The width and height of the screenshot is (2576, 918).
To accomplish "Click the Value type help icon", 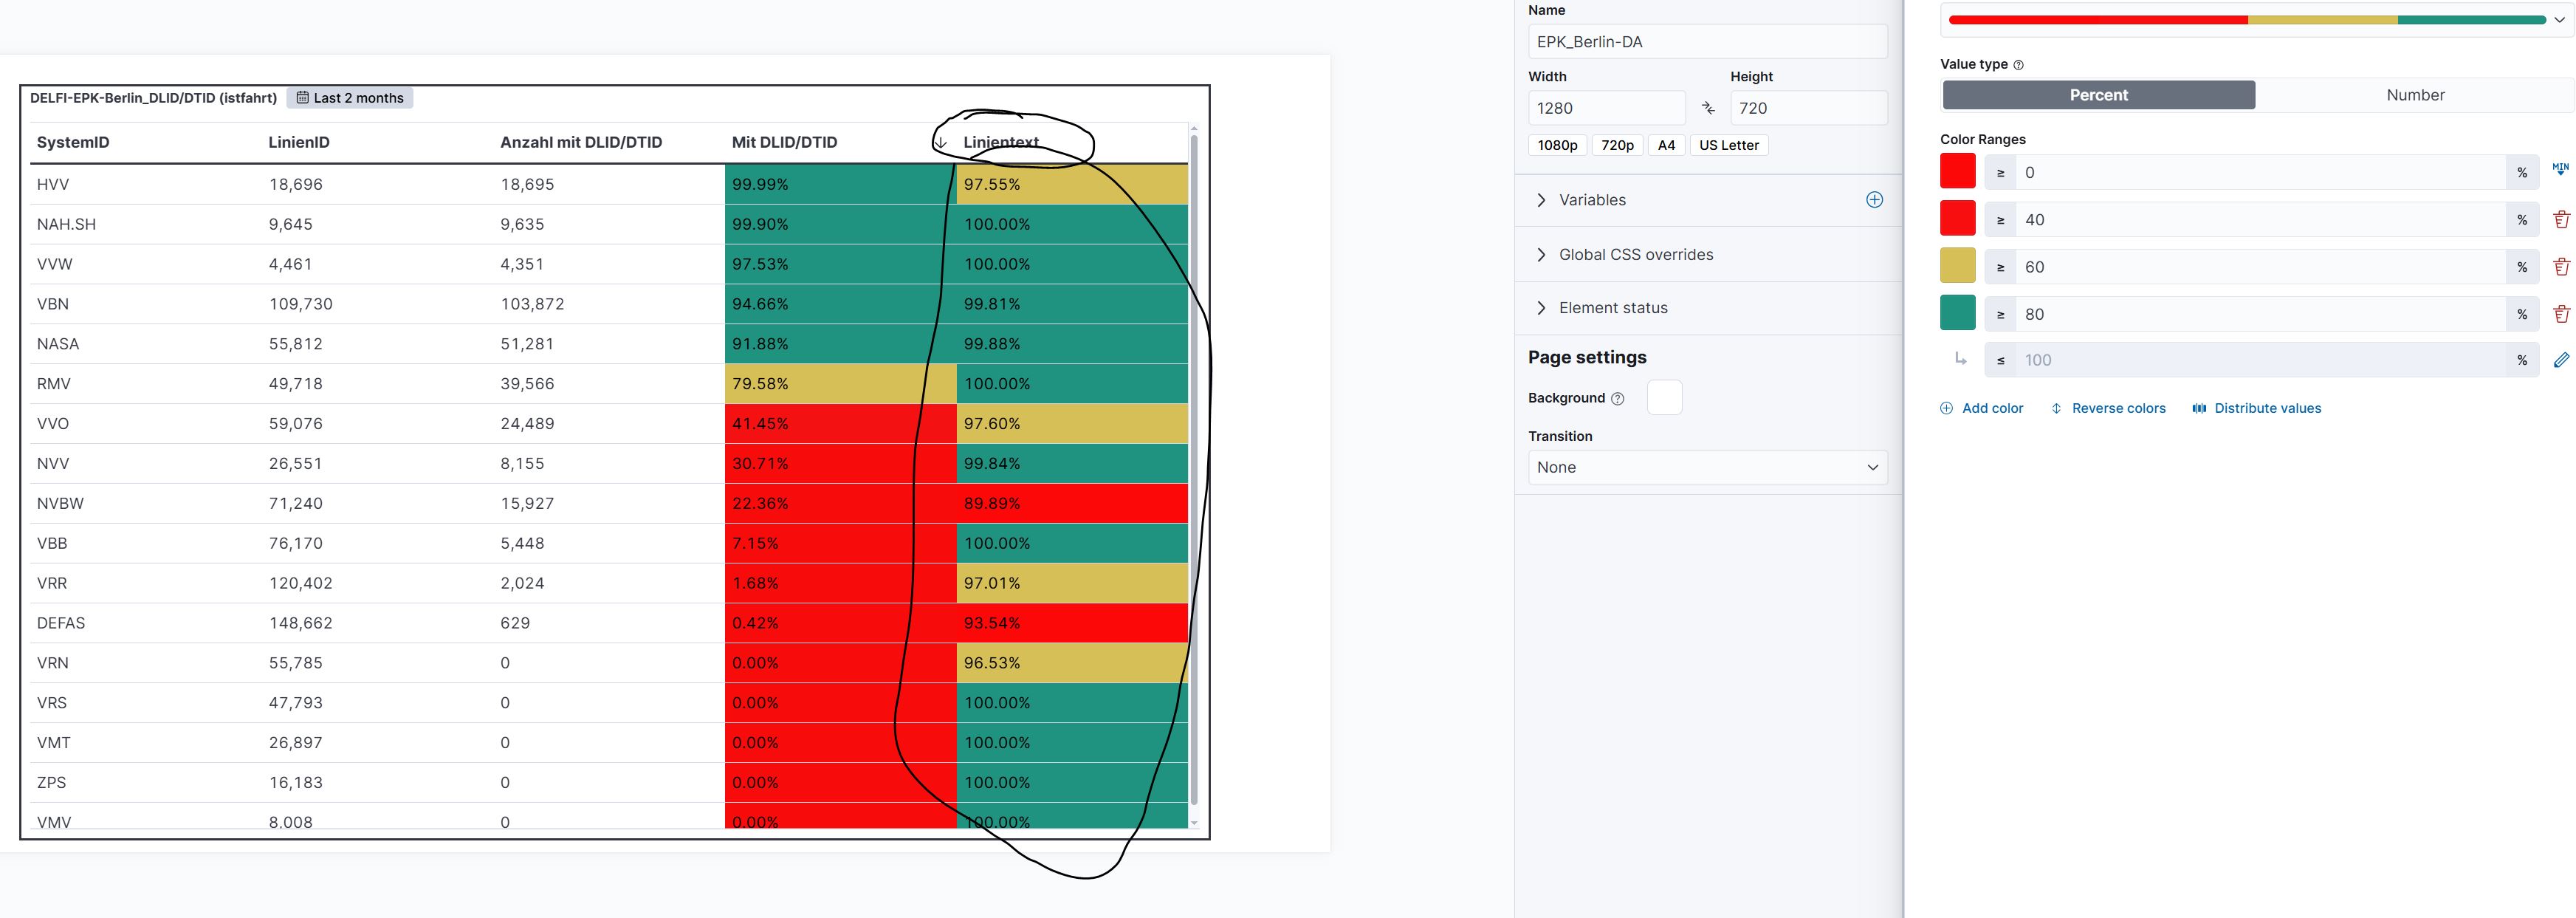I will pyautogui.click(x=2018, y=65).
